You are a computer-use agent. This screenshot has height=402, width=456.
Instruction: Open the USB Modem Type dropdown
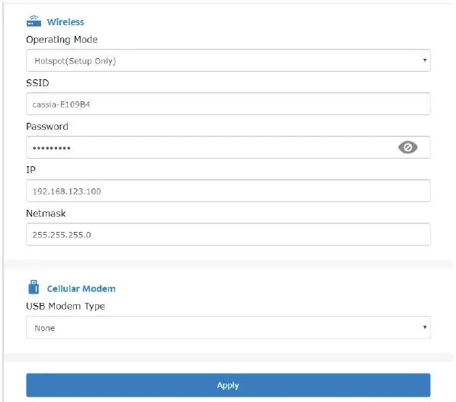[228, 327]
